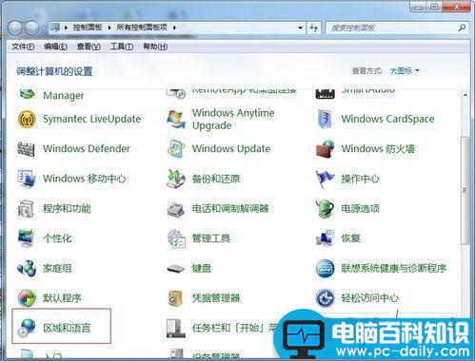The width and height of the screenshot is (475, 361).
Task: Click the Windows Defender text link
Action: click(87, 148)
